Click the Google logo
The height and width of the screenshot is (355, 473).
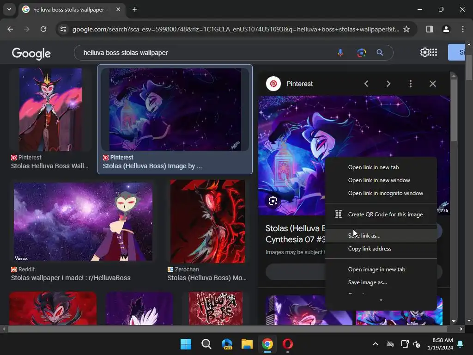click(31, 54)
